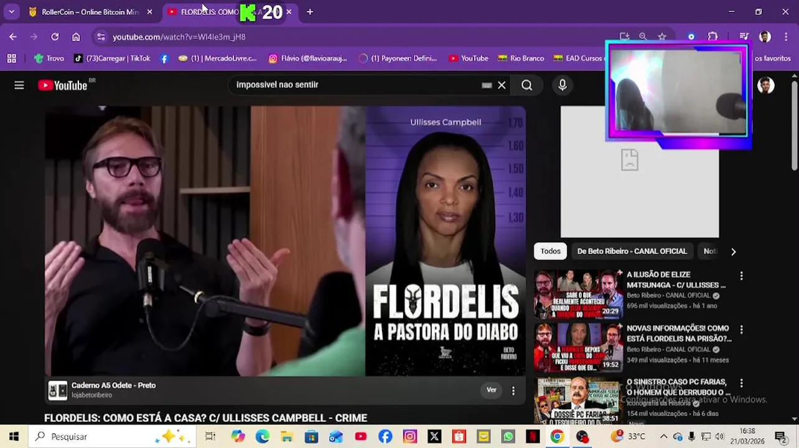Open Task View on taskbar
This screenshot has width=799, height=448.
pyautogui.click(x=210, y=436)
